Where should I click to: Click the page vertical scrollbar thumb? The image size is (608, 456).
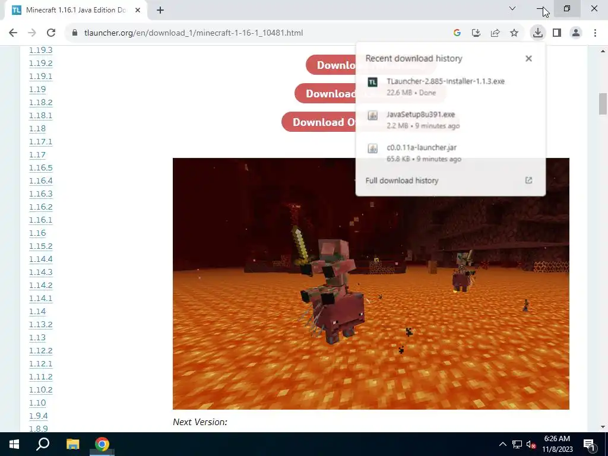pyautogui.click(x=603, y=104)
